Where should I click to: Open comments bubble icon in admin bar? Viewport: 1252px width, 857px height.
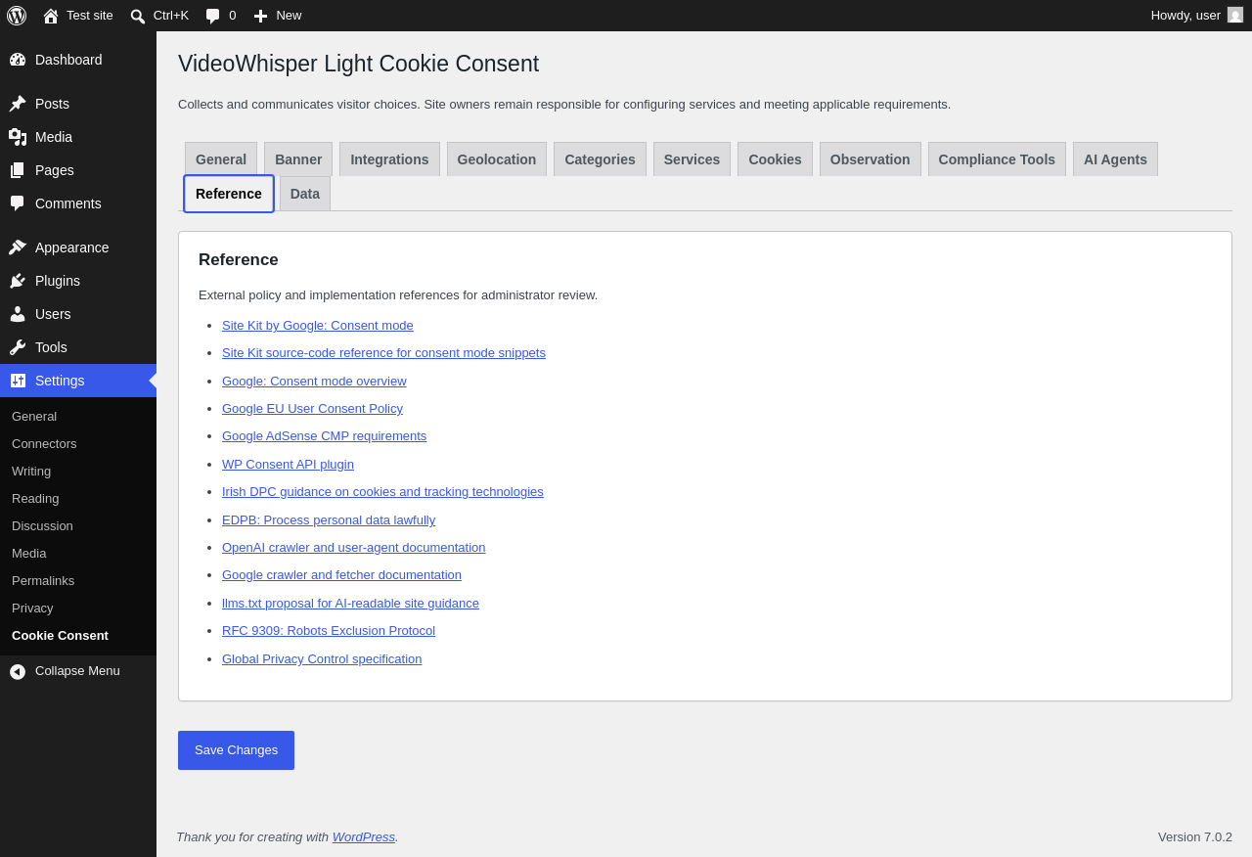213,16
